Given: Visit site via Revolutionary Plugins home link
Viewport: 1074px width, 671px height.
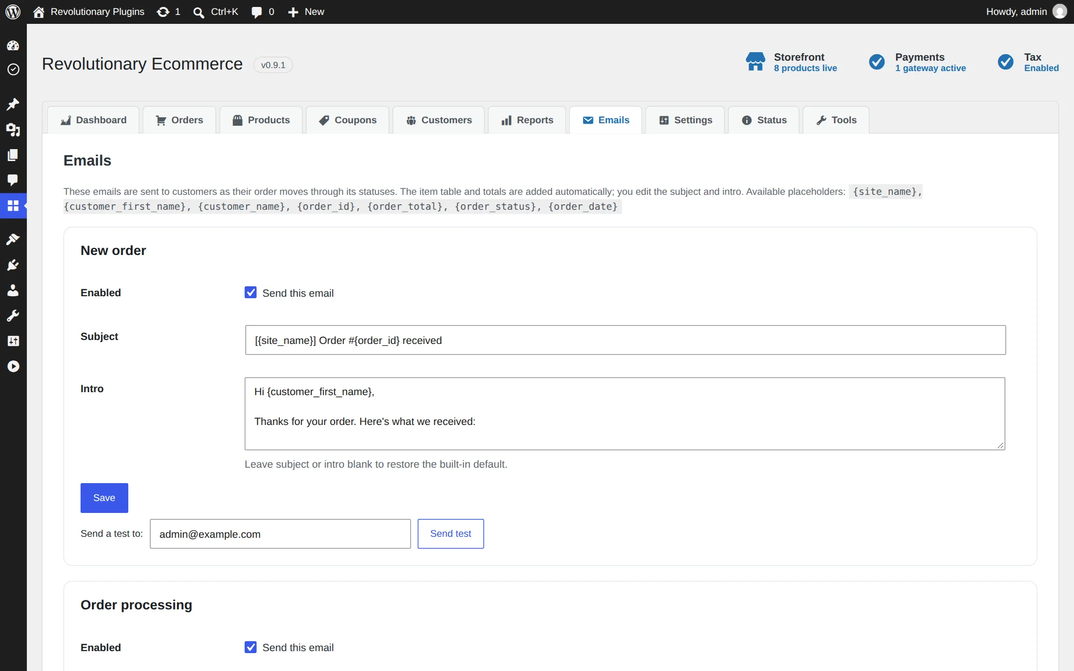Looking at the screenshot, I should (x=89, y=11).
